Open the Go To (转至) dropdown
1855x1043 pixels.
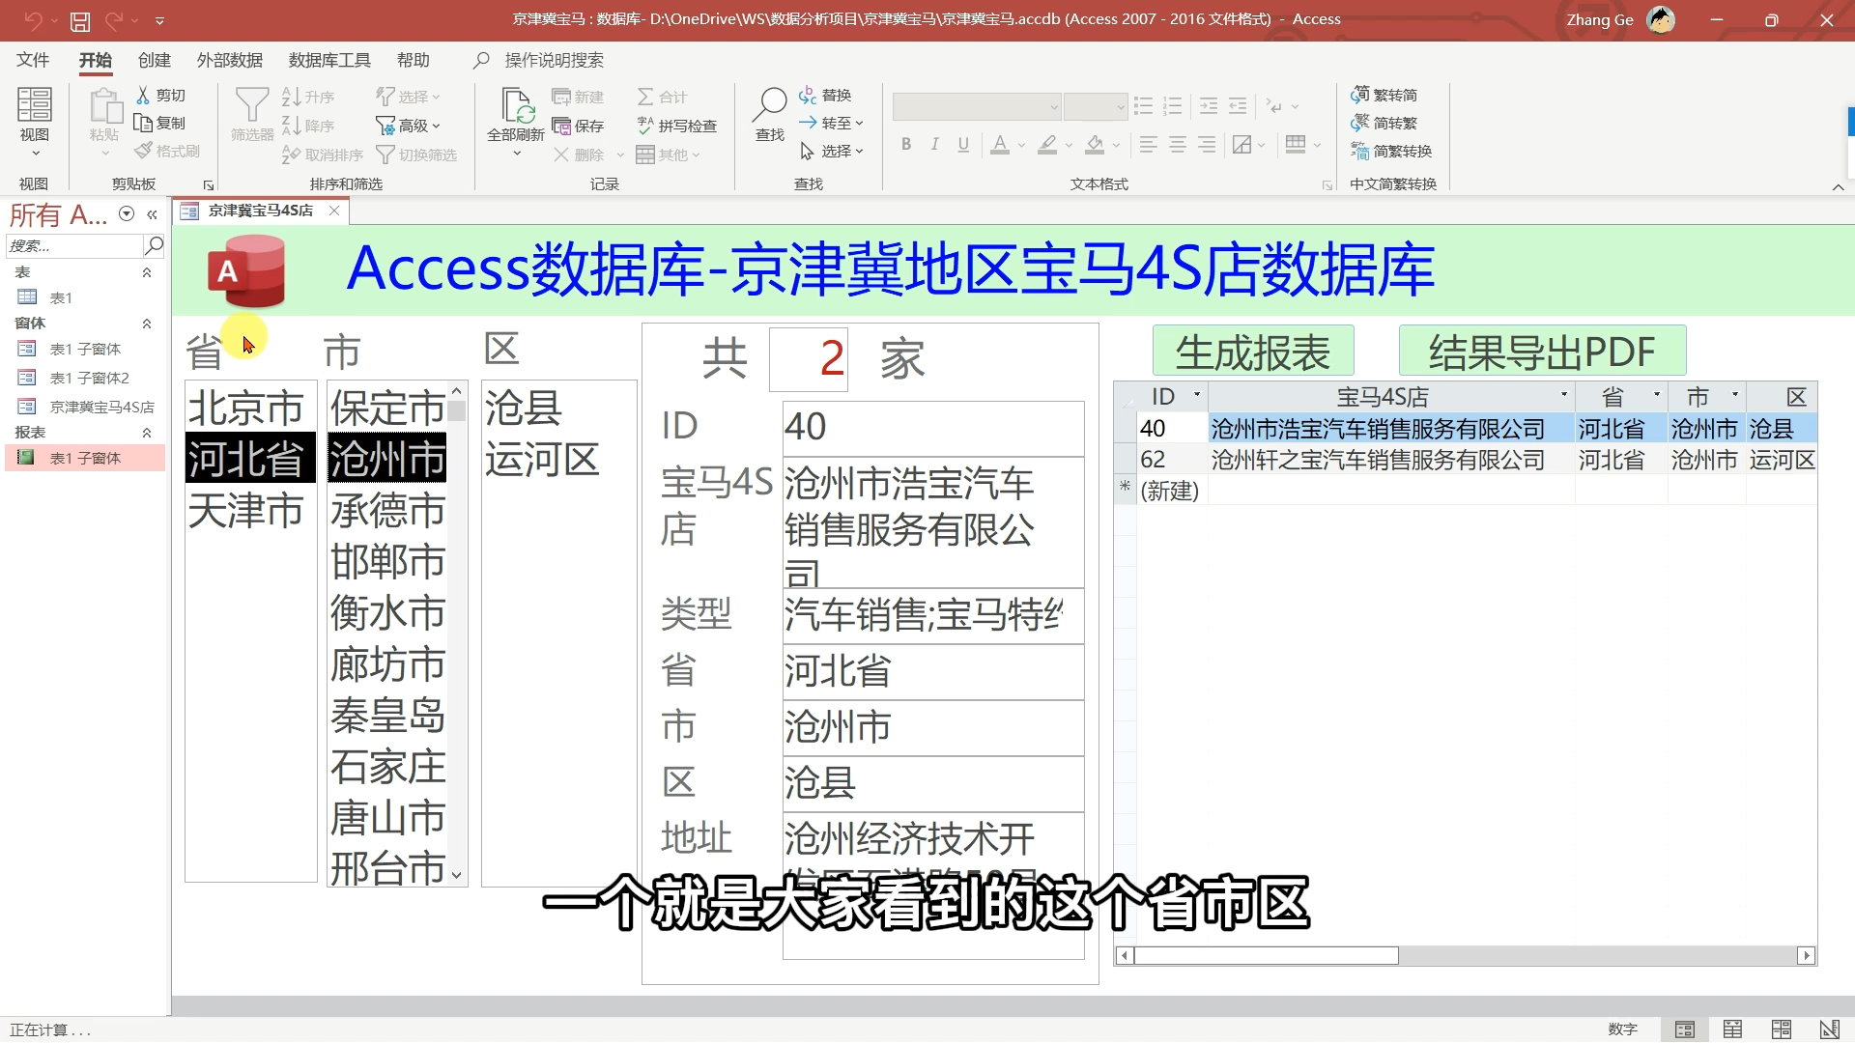831,123
